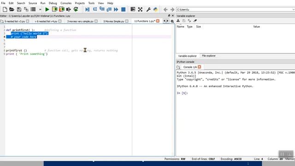Screen dimensions: 295x166
Task: Open file using the folder icon
Action: point(12,9)
